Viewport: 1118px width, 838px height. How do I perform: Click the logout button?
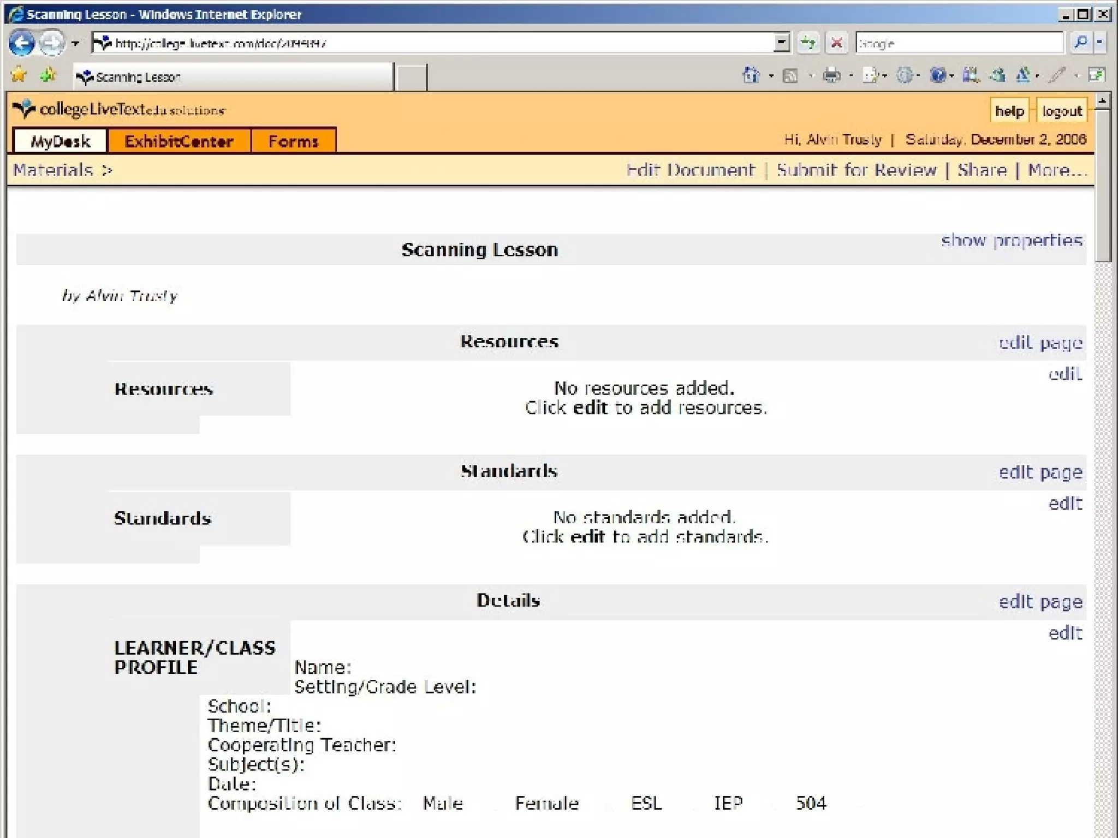pos(1061,111)
